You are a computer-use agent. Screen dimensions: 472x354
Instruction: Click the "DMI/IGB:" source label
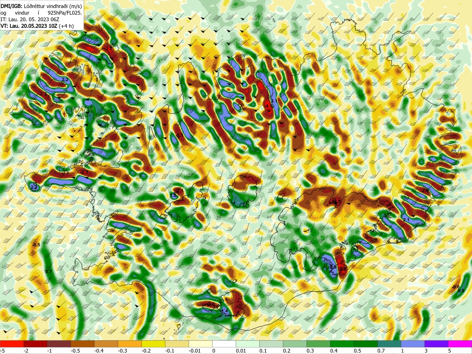12,6
